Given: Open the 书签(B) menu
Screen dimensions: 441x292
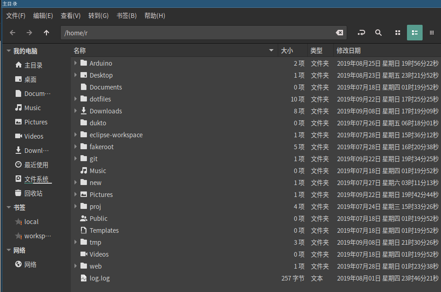Looking at the screenshot, I should click(126, 16).
